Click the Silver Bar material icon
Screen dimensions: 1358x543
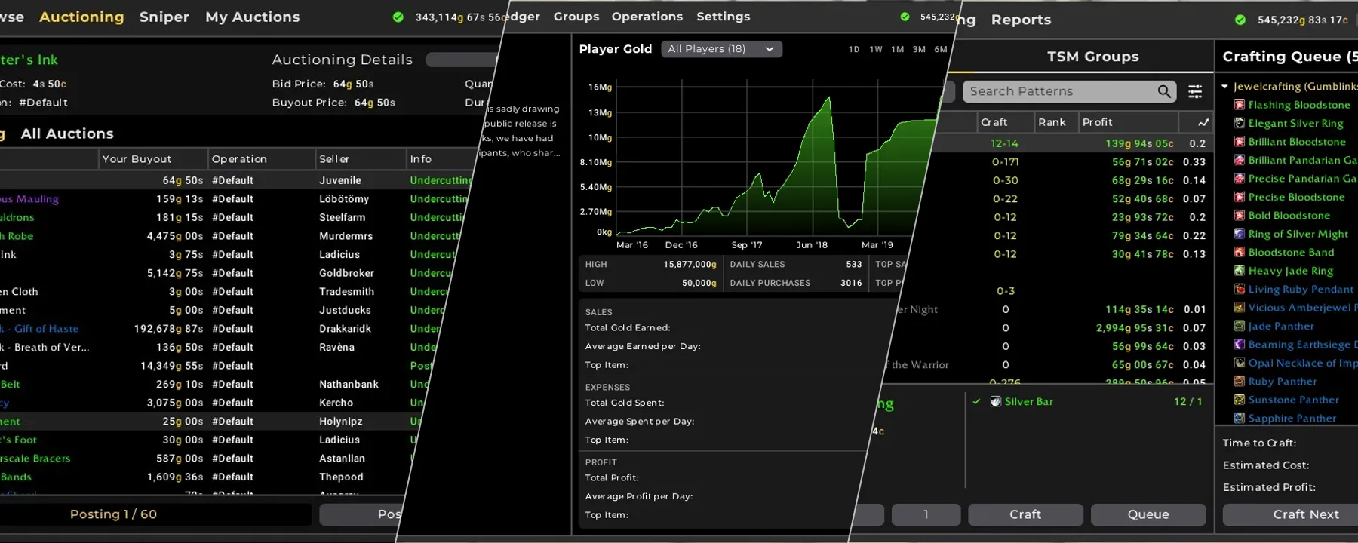click(996, 402)
